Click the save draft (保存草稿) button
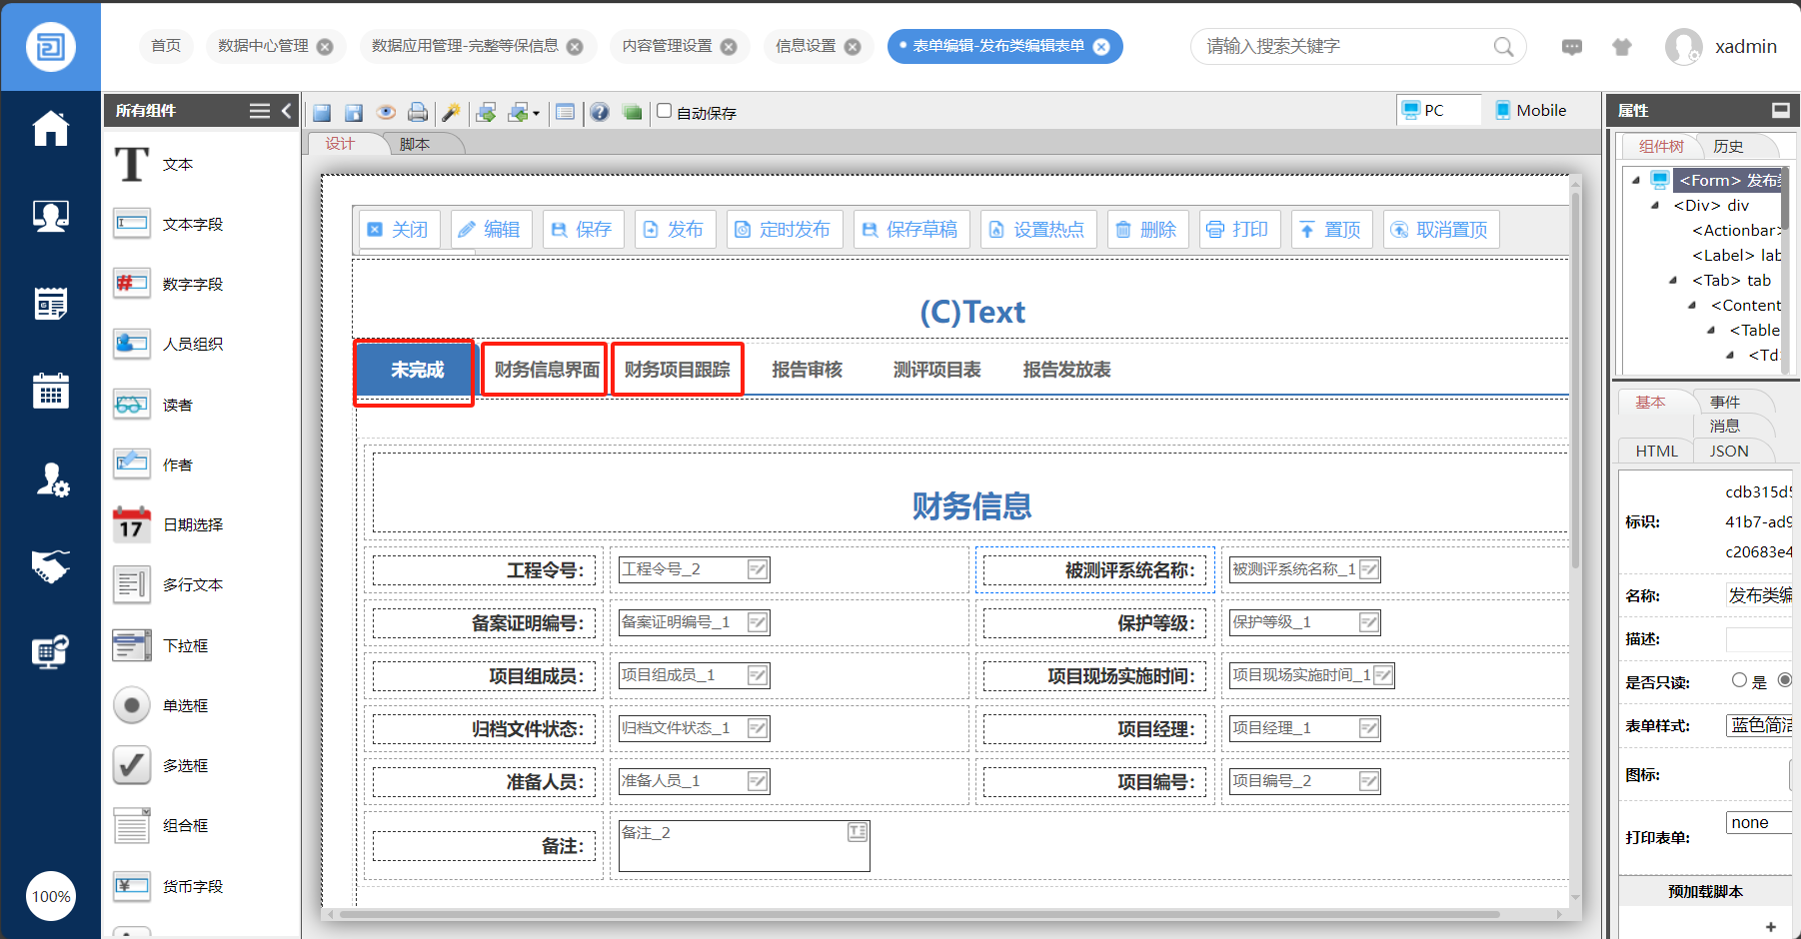 click(x=909, y=230)
